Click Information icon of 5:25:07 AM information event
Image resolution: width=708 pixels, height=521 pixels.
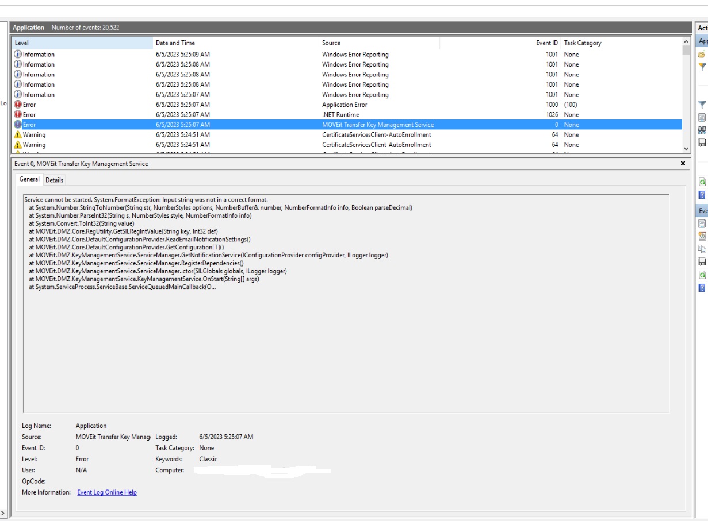18,95
